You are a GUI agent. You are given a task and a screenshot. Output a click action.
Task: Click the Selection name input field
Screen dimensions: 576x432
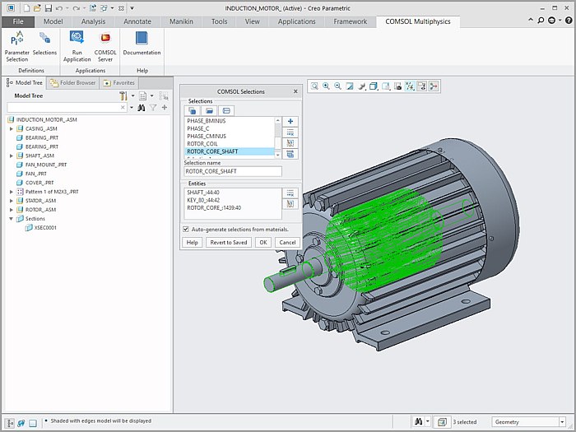point(233,171)
